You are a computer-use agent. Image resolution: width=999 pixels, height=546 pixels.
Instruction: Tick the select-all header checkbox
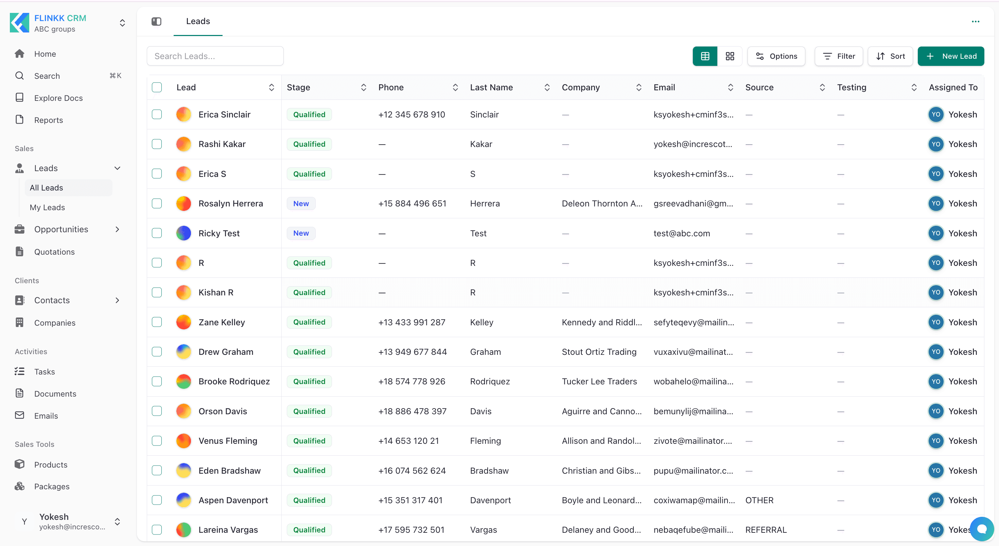[157, 87]
